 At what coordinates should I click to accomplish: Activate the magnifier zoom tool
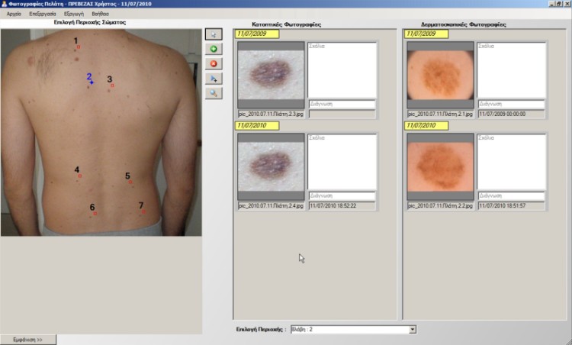(214, 92)
